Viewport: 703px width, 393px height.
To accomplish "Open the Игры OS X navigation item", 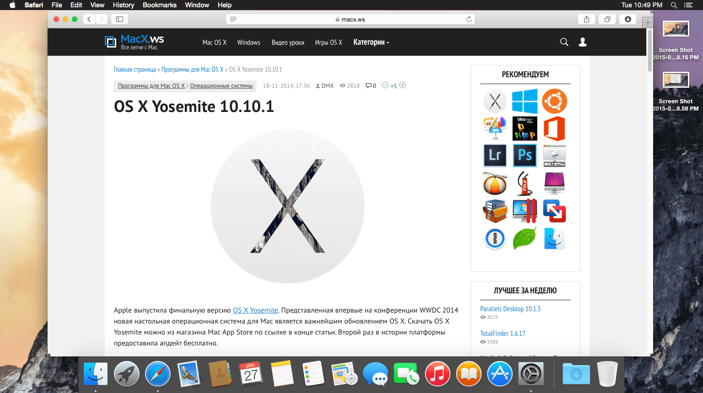I will click(x=328, y=42).
